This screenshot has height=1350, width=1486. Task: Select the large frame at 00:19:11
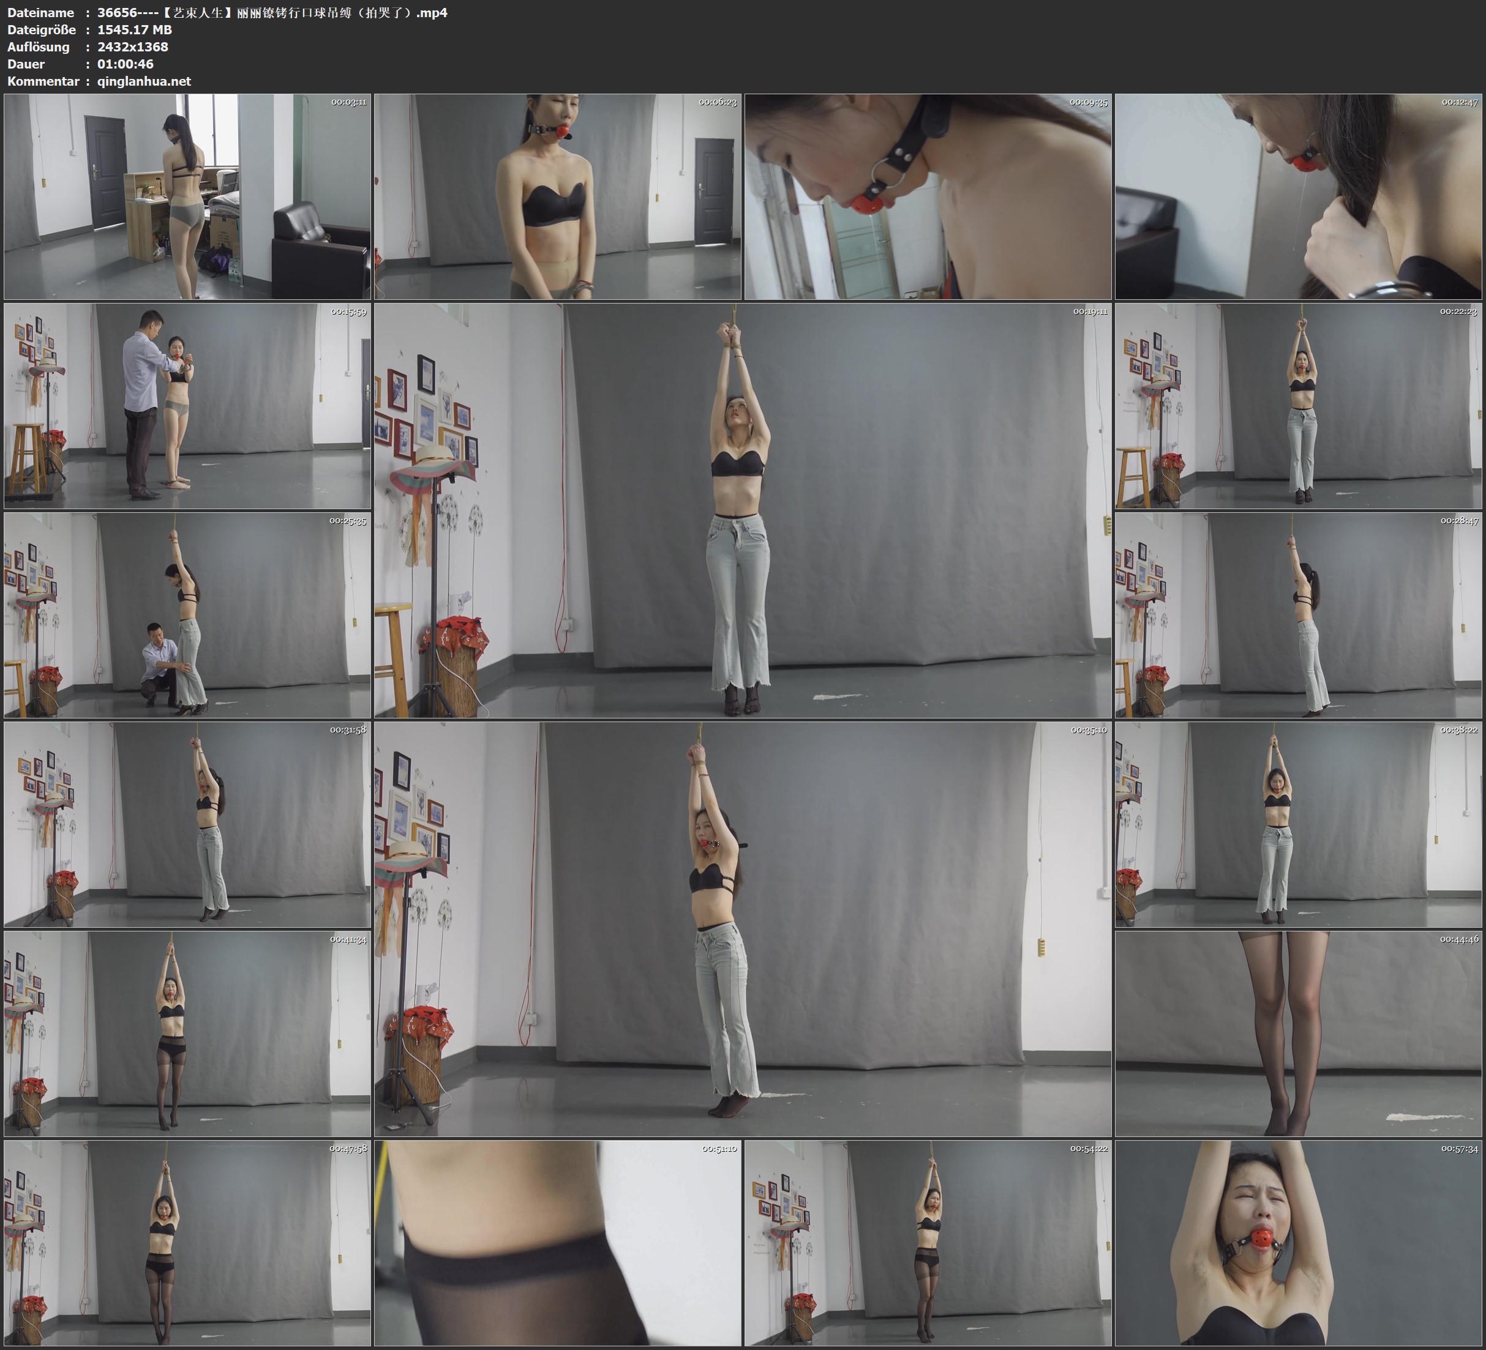click(x=742, y=510)
